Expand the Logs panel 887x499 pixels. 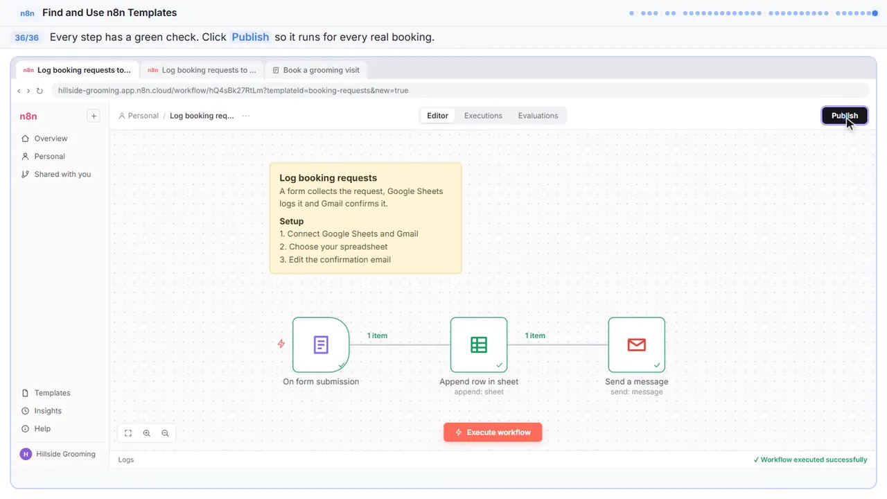tap(126, 459)
